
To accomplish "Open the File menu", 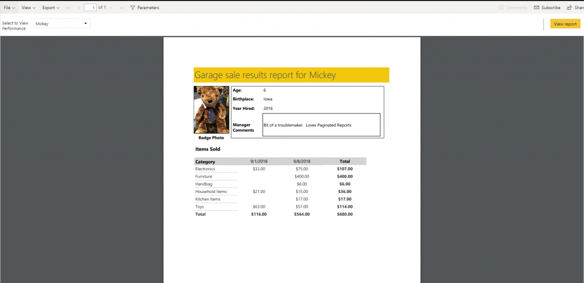I will [9, 7].
